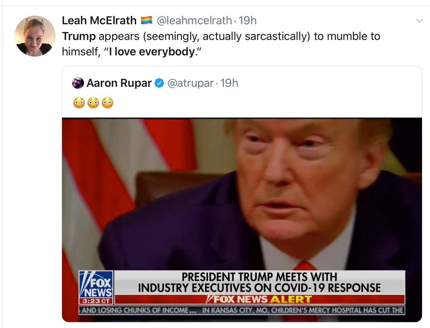Click the first flushed face emoji
Screen dimensions: 430x328
79,103
